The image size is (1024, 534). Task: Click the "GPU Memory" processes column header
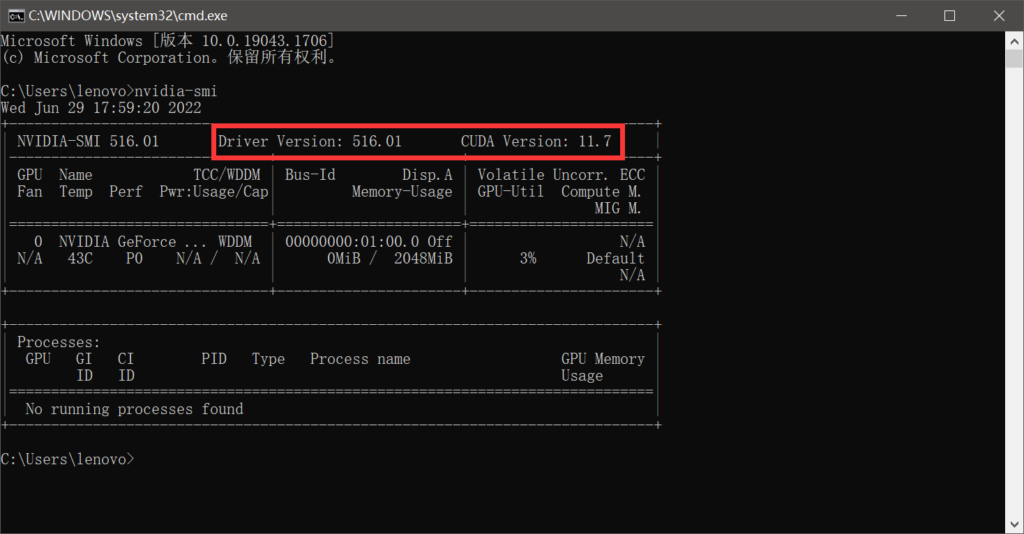click(603, 359)
